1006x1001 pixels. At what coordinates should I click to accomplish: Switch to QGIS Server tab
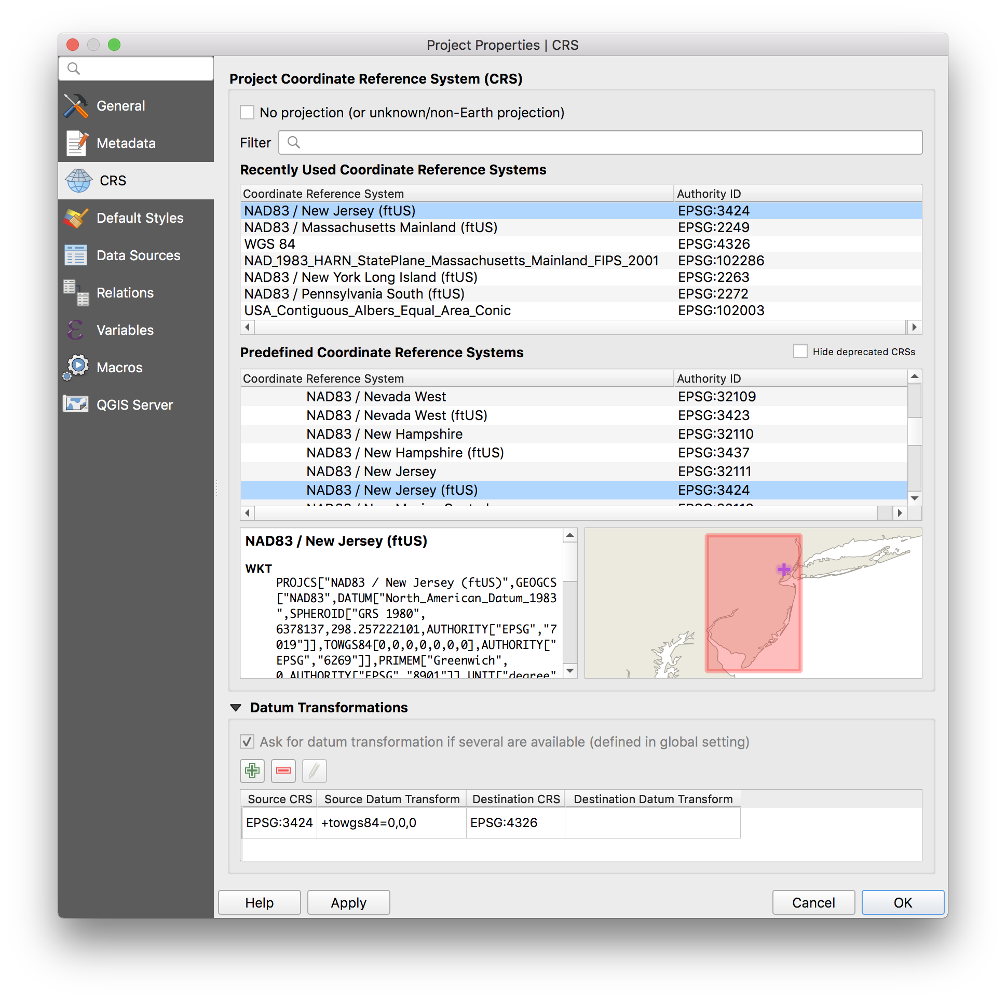[x=134, y=404]
